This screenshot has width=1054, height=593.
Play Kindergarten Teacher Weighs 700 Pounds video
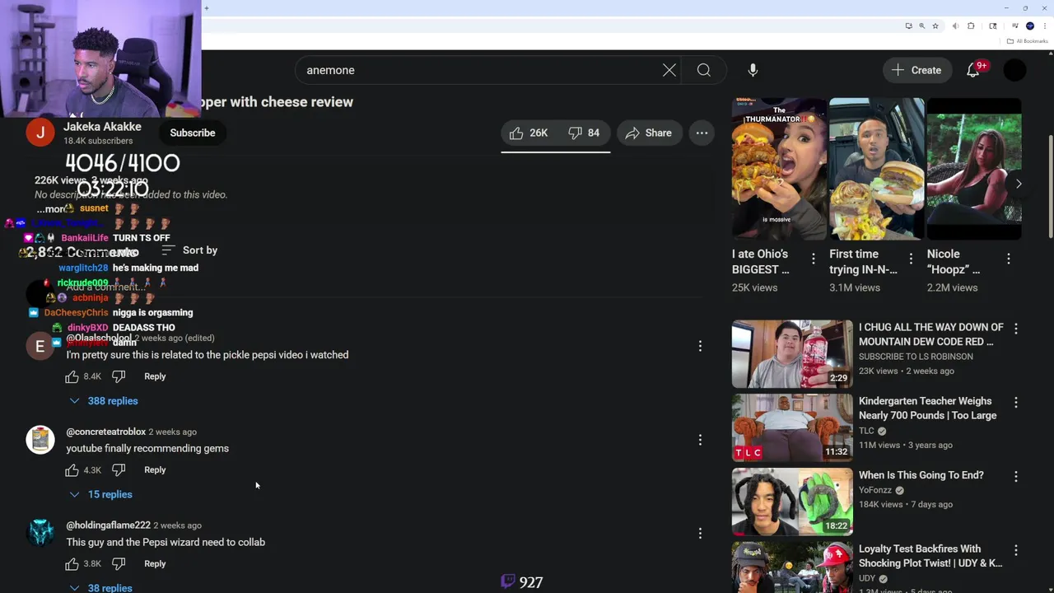792,428
